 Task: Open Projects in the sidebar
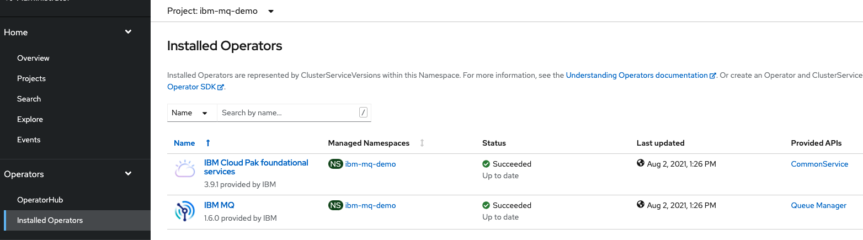[31, 78]
